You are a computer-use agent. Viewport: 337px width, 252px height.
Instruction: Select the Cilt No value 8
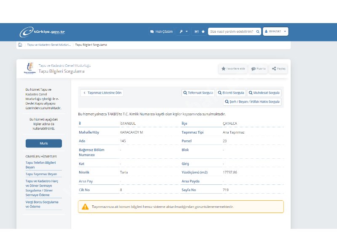pos(121,190)
